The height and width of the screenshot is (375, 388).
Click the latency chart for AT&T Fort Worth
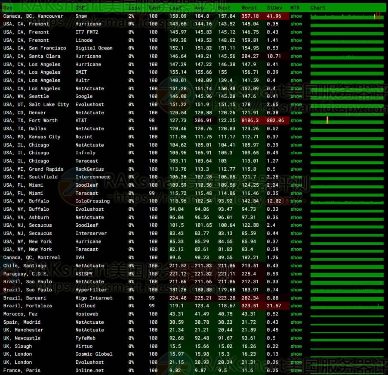[347, 121]
